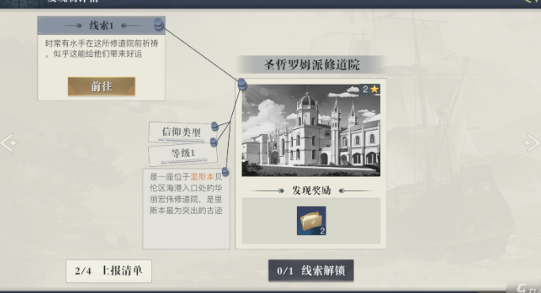Go to next discovery with right arrow

click(531, 143)
